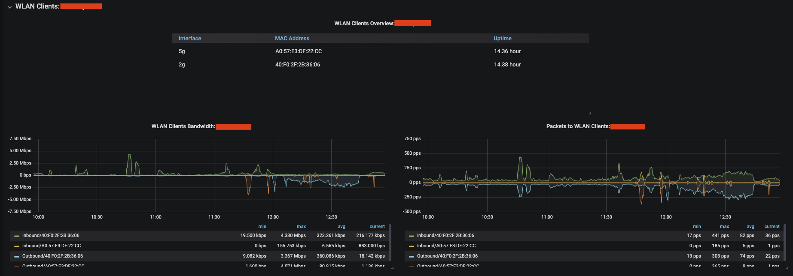Open the Packets to WLAN Clients panel menu
The height and width of the screenshot is (276, 793).
click(x=577, y=126)
